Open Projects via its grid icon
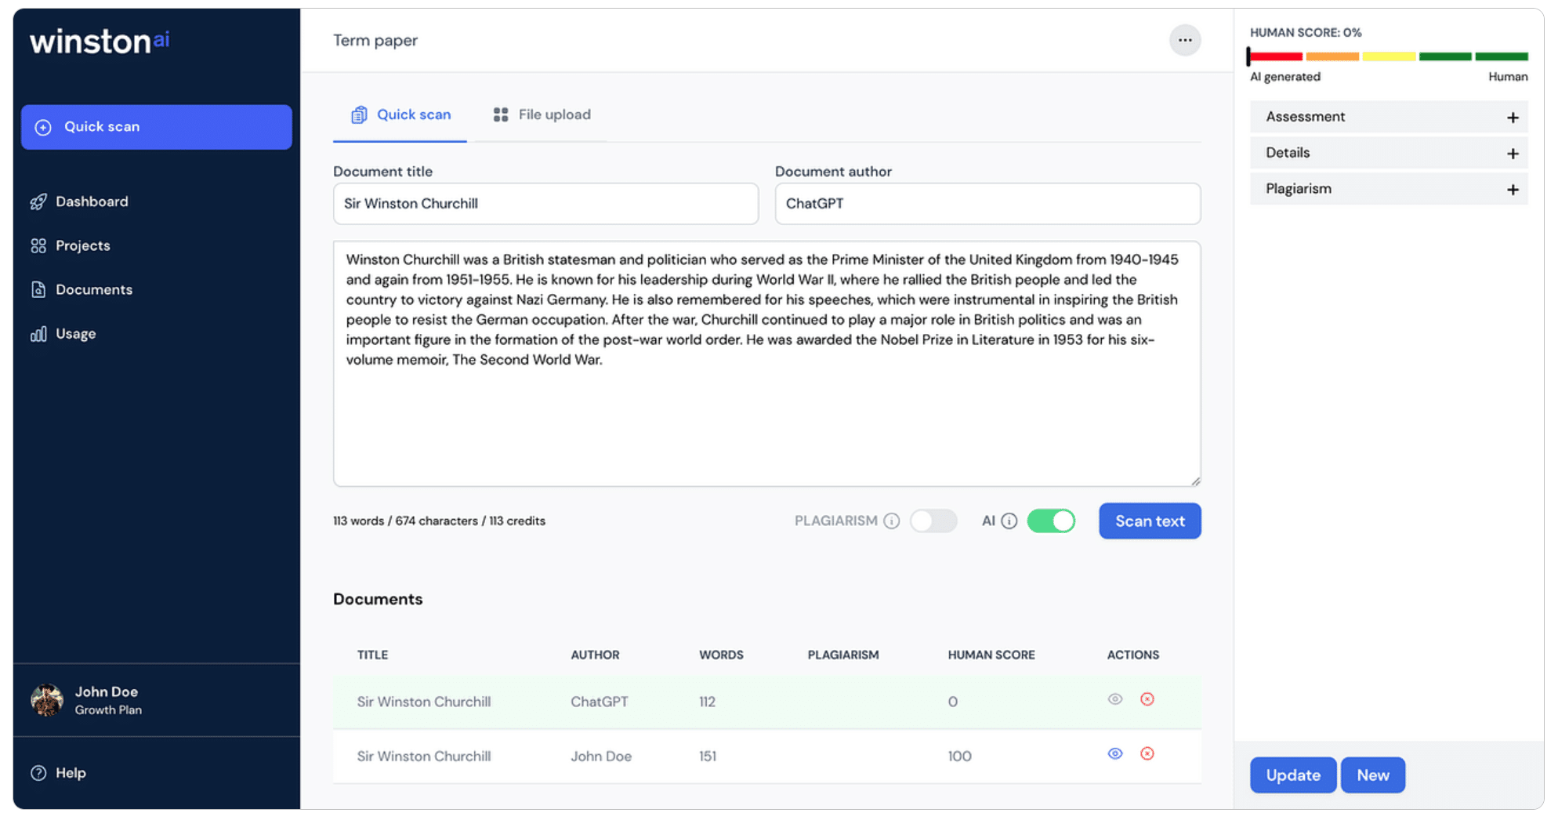The image size is (1558, 831). 38,245
